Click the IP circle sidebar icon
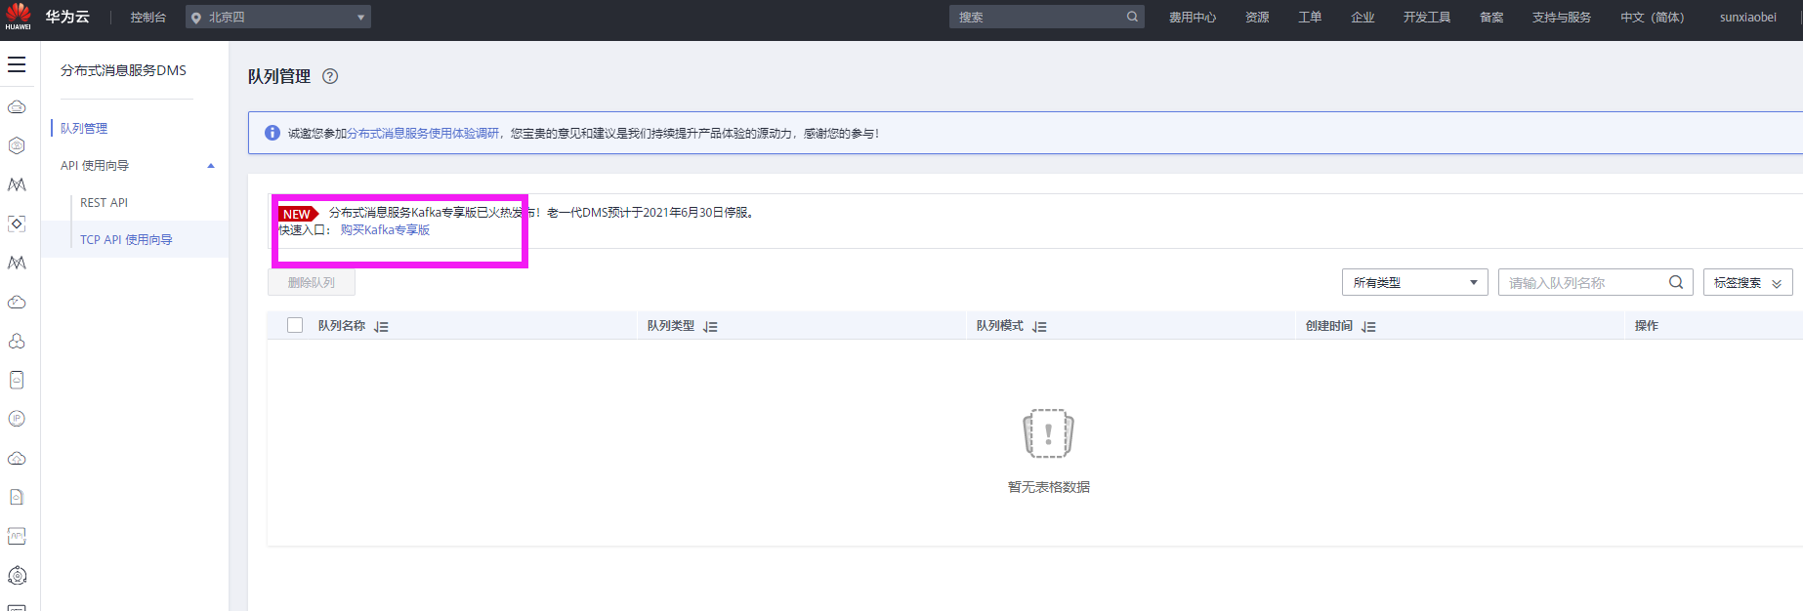This screenshot has height=611, width=1803. point(17,419)
